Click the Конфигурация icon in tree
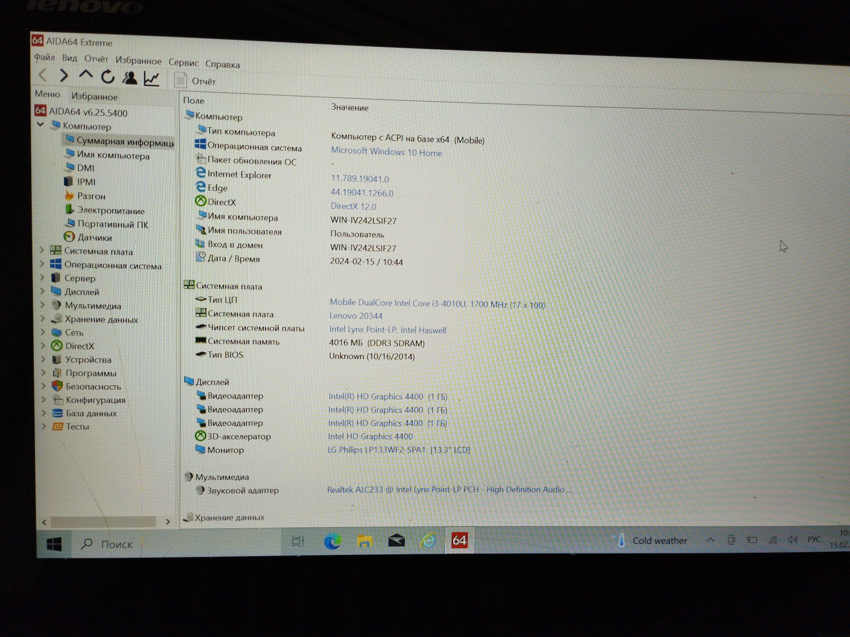The width and height of the screenshot is (850, 637). [x=58, y=400]
